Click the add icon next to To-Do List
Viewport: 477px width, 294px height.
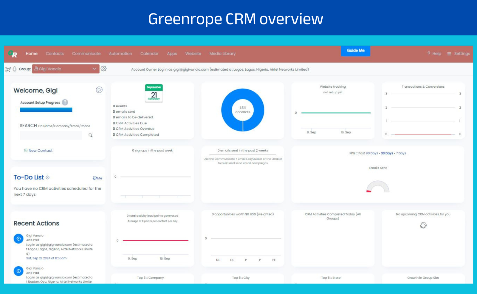click(48, 177)
